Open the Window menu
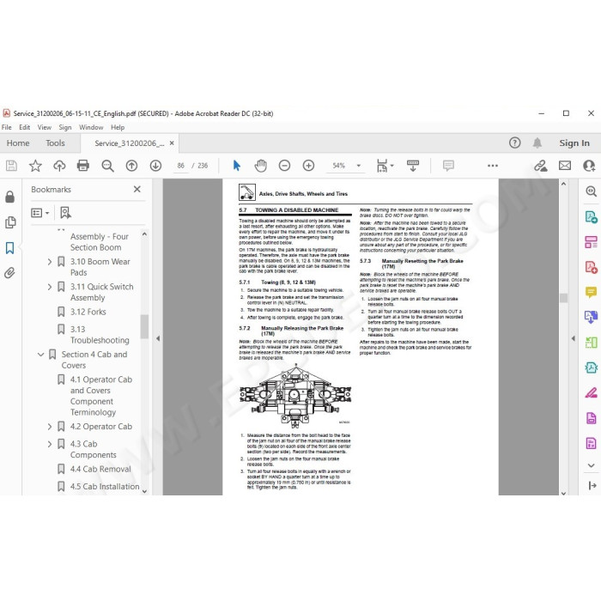The image size is (601, 601). [91, 127]
